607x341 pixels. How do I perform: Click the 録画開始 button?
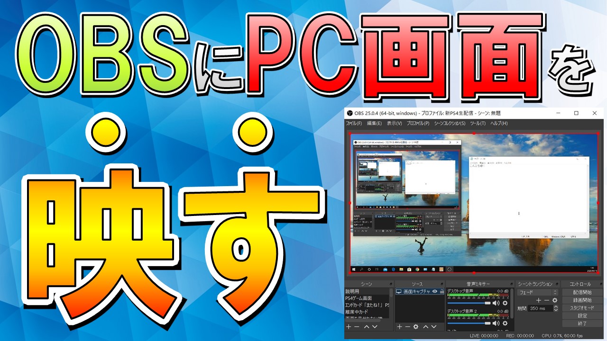pyautogui.click(x=582, y=300)
